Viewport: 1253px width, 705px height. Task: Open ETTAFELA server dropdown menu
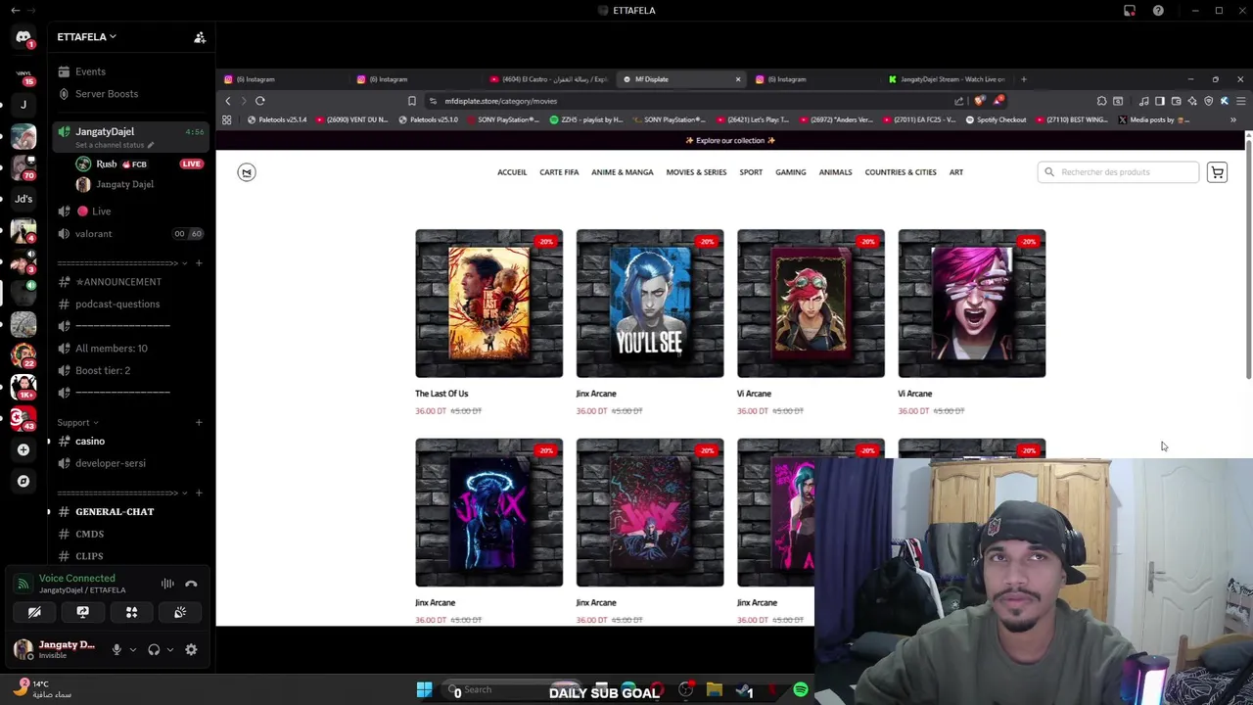click(x=86, y=37)
